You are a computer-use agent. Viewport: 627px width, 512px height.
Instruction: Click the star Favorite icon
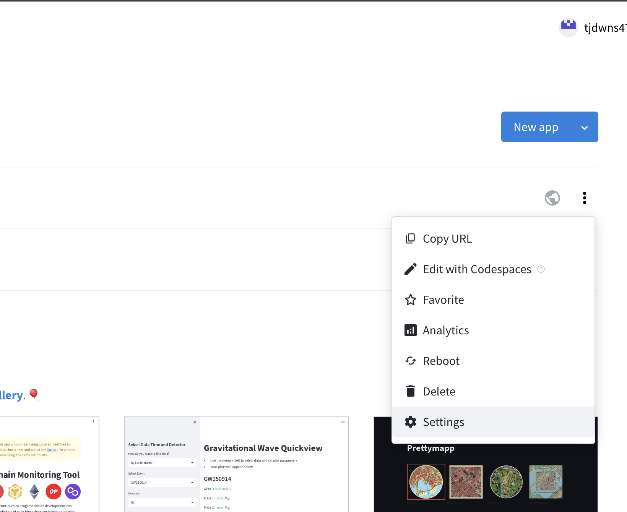(410, 300)
